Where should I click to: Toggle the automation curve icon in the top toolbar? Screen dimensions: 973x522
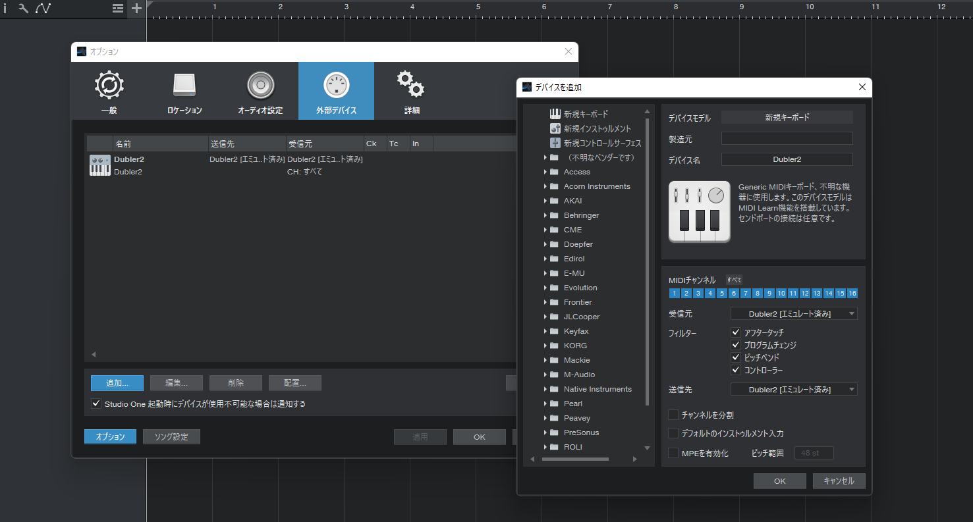click(x=43, y=8)
